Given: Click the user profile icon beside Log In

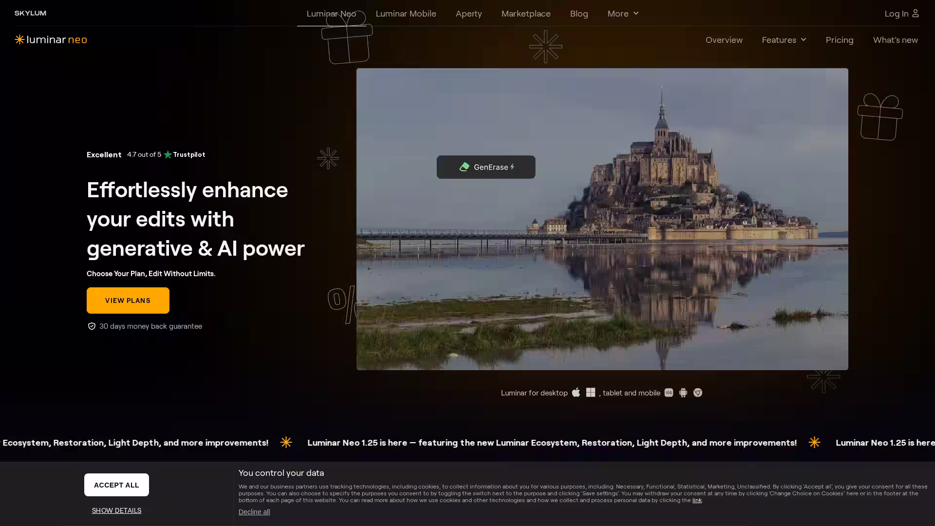Looking at the screenshot, I should [916, 14].
